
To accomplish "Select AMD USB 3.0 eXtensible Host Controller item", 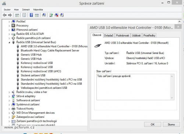I will [54, 46].
